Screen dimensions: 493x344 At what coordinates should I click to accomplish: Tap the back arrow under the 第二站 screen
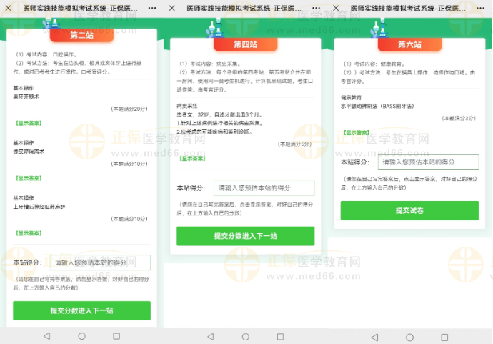click(47, 335)
